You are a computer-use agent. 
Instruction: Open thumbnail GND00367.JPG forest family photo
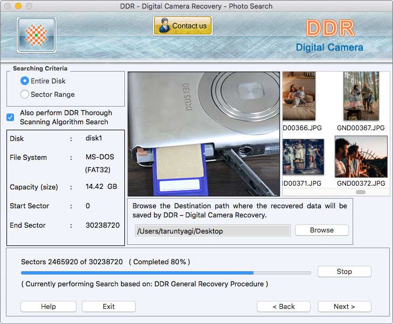click(361, 96)
